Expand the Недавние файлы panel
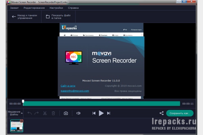Image resolution: width=203 pixels, height=135 pixels. [15, 113]
